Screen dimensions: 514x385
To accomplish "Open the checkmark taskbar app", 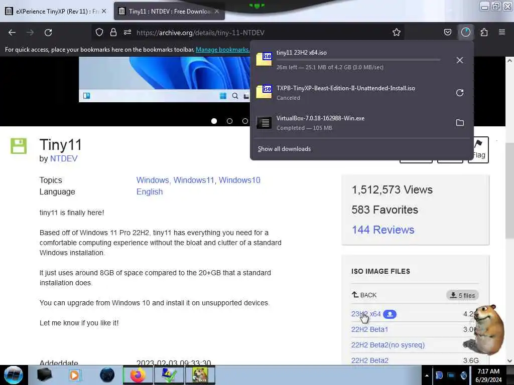I will pos(169,375).
